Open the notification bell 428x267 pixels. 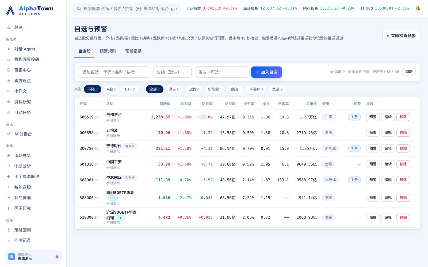tap(418, 8)
